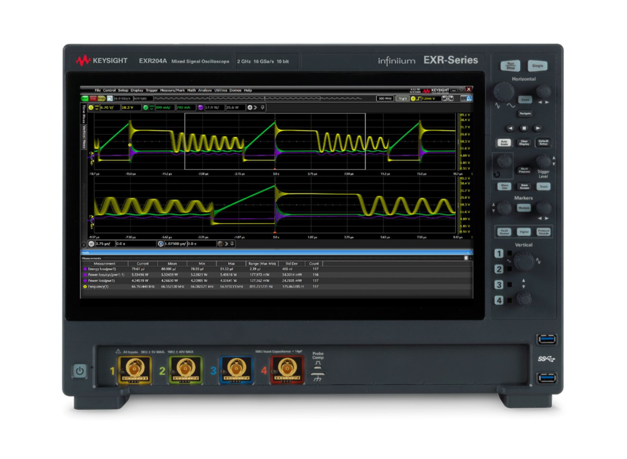Click the redo arrow icon in toolbar
The width and height of the screenshot is (627, 459).
(450, 99)
